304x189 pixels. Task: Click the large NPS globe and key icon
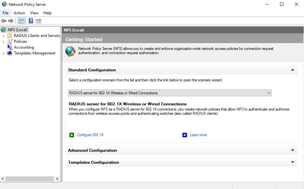pyautogui.click(x=71, y=52)
